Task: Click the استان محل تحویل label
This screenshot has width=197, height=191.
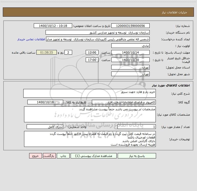Action: (178, 68)
